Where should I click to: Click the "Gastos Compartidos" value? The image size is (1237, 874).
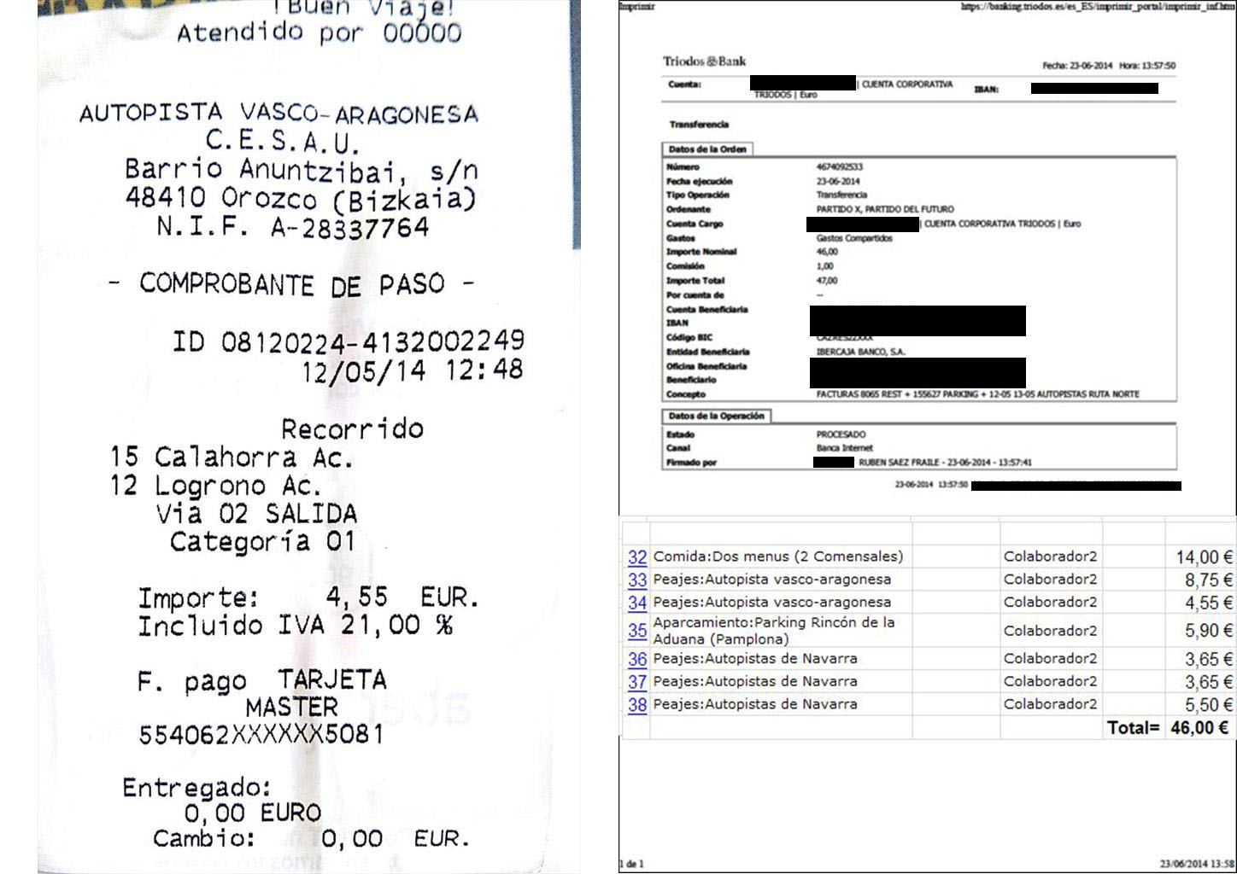pos(854,238)
